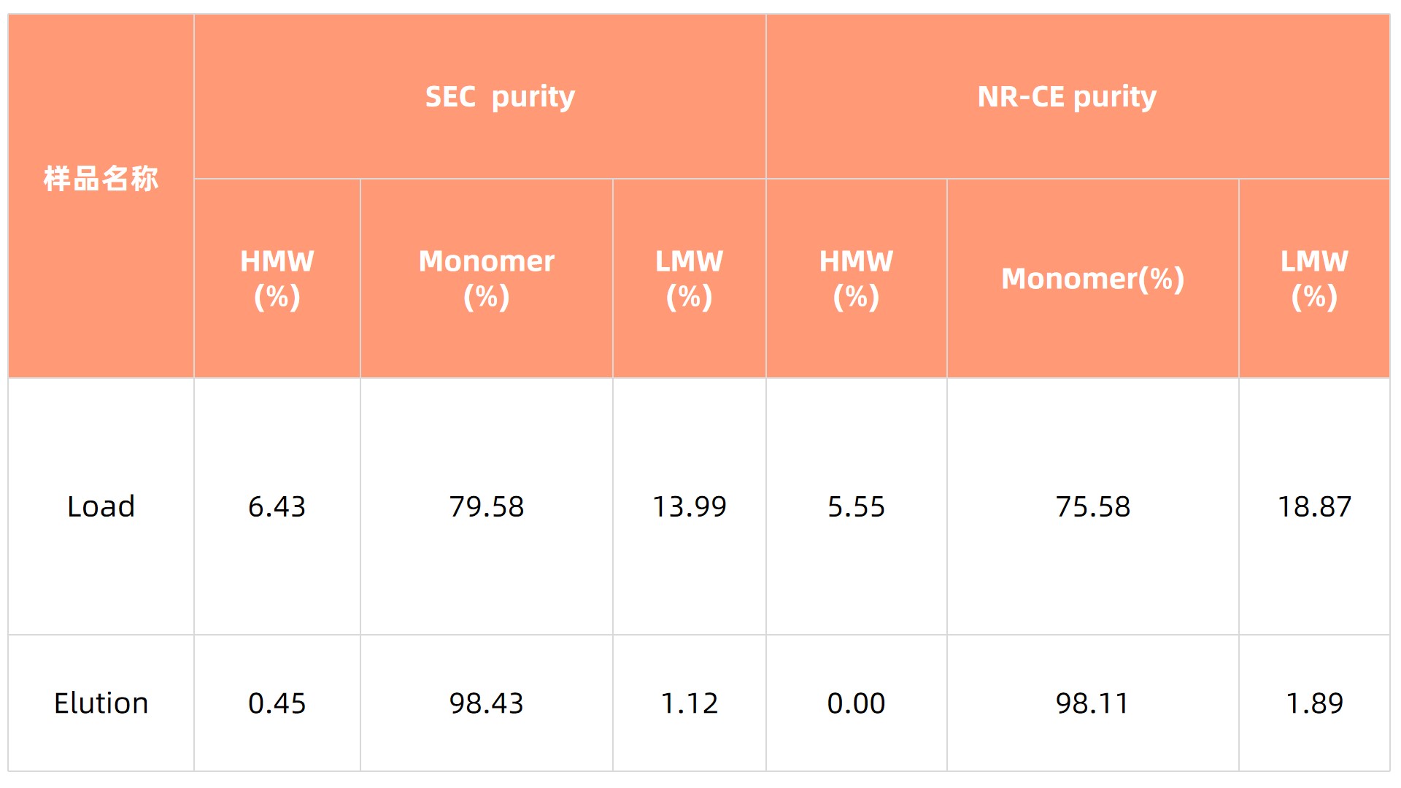Click the Monomer(%) header under NR-CE purity
This screenshot has width=1401, height=788.
pyautogui.click(x=1092, y=279)
